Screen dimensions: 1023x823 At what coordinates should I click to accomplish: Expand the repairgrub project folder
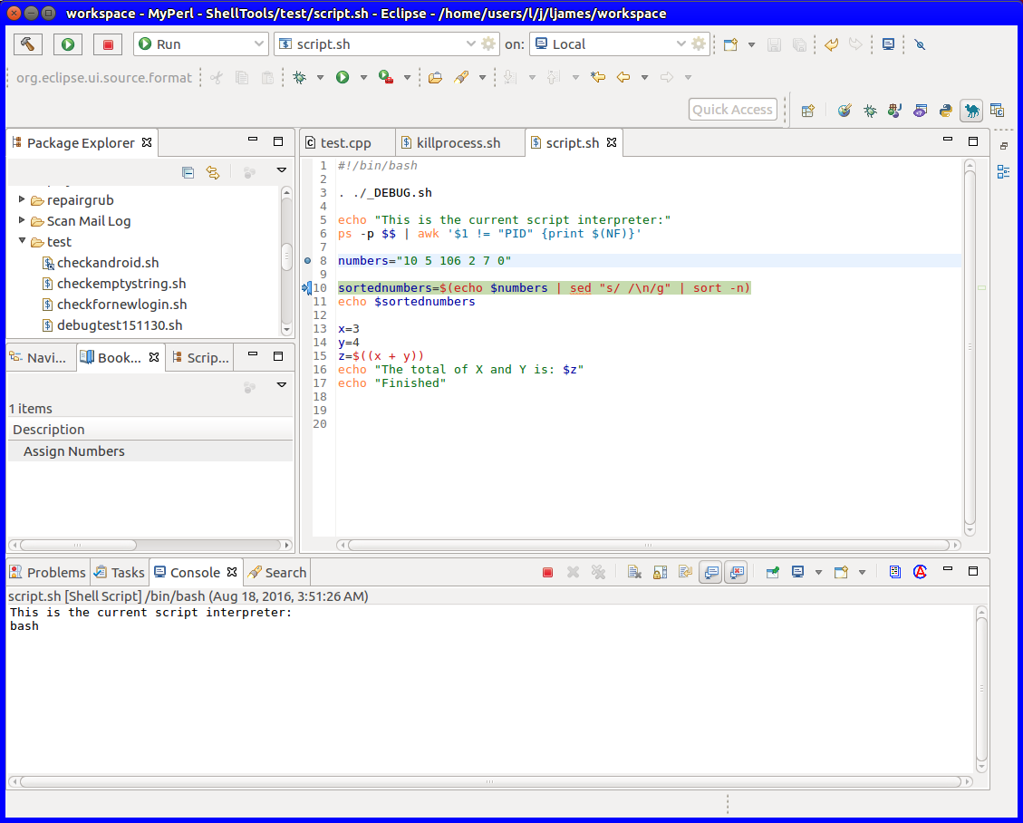[22, 199]
